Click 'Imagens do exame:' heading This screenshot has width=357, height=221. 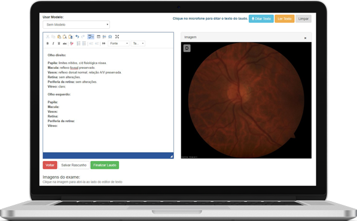pos(61,177)
